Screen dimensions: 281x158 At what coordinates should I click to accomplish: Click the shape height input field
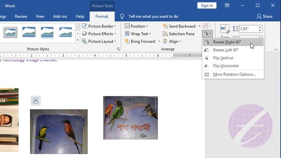point(249,29)
